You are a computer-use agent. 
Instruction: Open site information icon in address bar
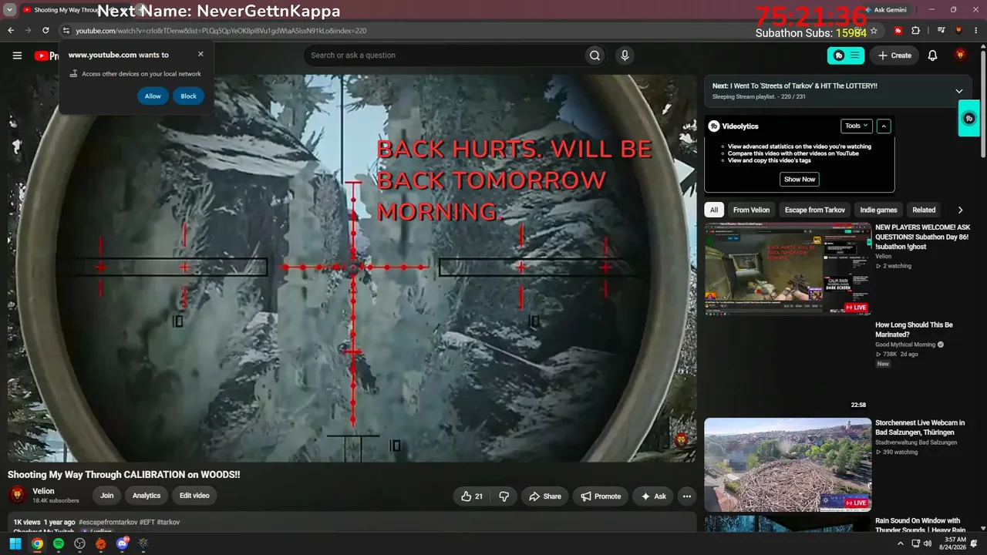66,31
